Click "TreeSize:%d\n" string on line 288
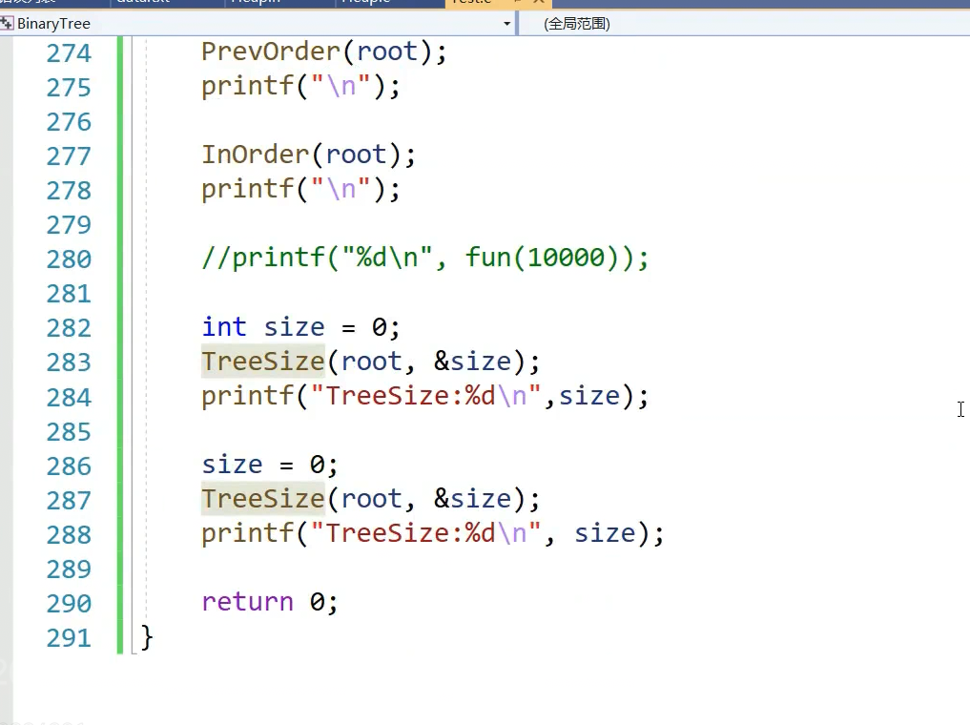The image size is (970, 725). pyautogui.click(x=426, y=533)
